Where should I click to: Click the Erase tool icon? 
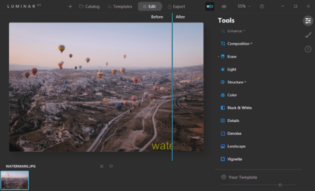(223, 57)
